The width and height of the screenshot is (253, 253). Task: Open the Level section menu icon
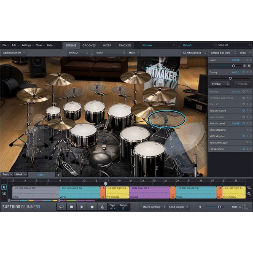coord(248,60)
